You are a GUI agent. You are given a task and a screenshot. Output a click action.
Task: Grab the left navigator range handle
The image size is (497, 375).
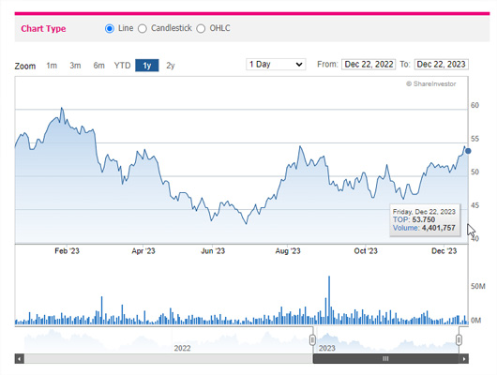(x=312, y=340)
